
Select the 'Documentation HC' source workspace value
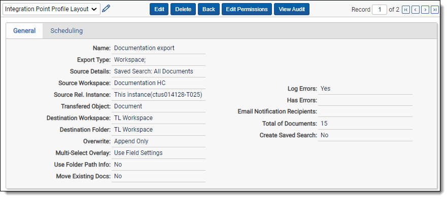pos(140,83)
